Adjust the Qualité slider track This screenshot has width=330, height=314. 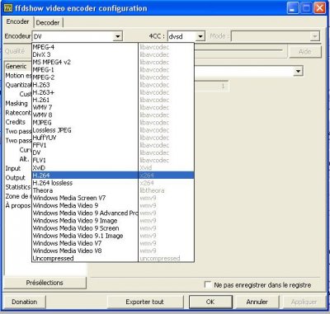tap(238, 50)
